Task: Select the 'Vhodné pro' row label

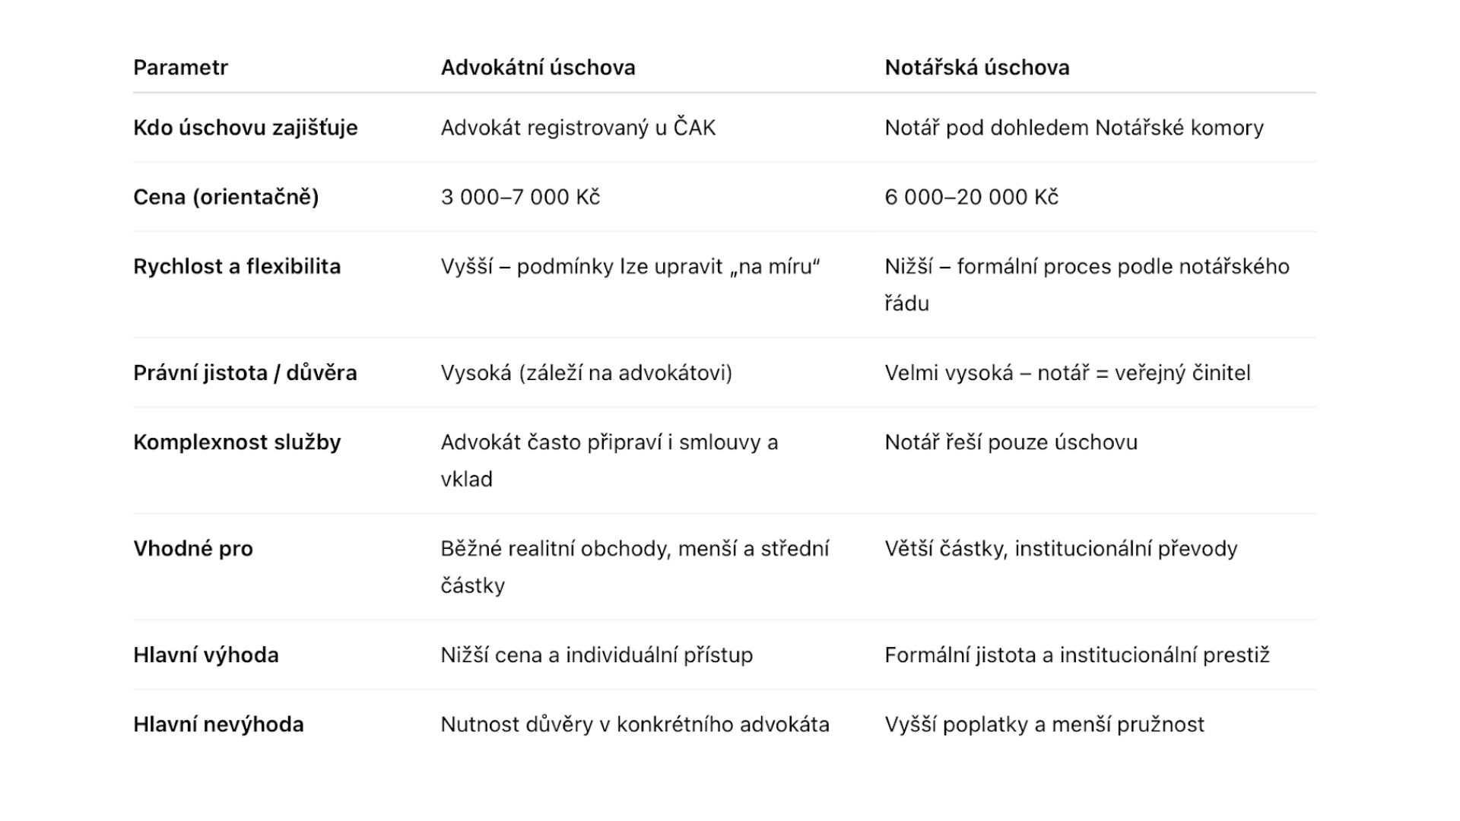Action: (192, 549)
